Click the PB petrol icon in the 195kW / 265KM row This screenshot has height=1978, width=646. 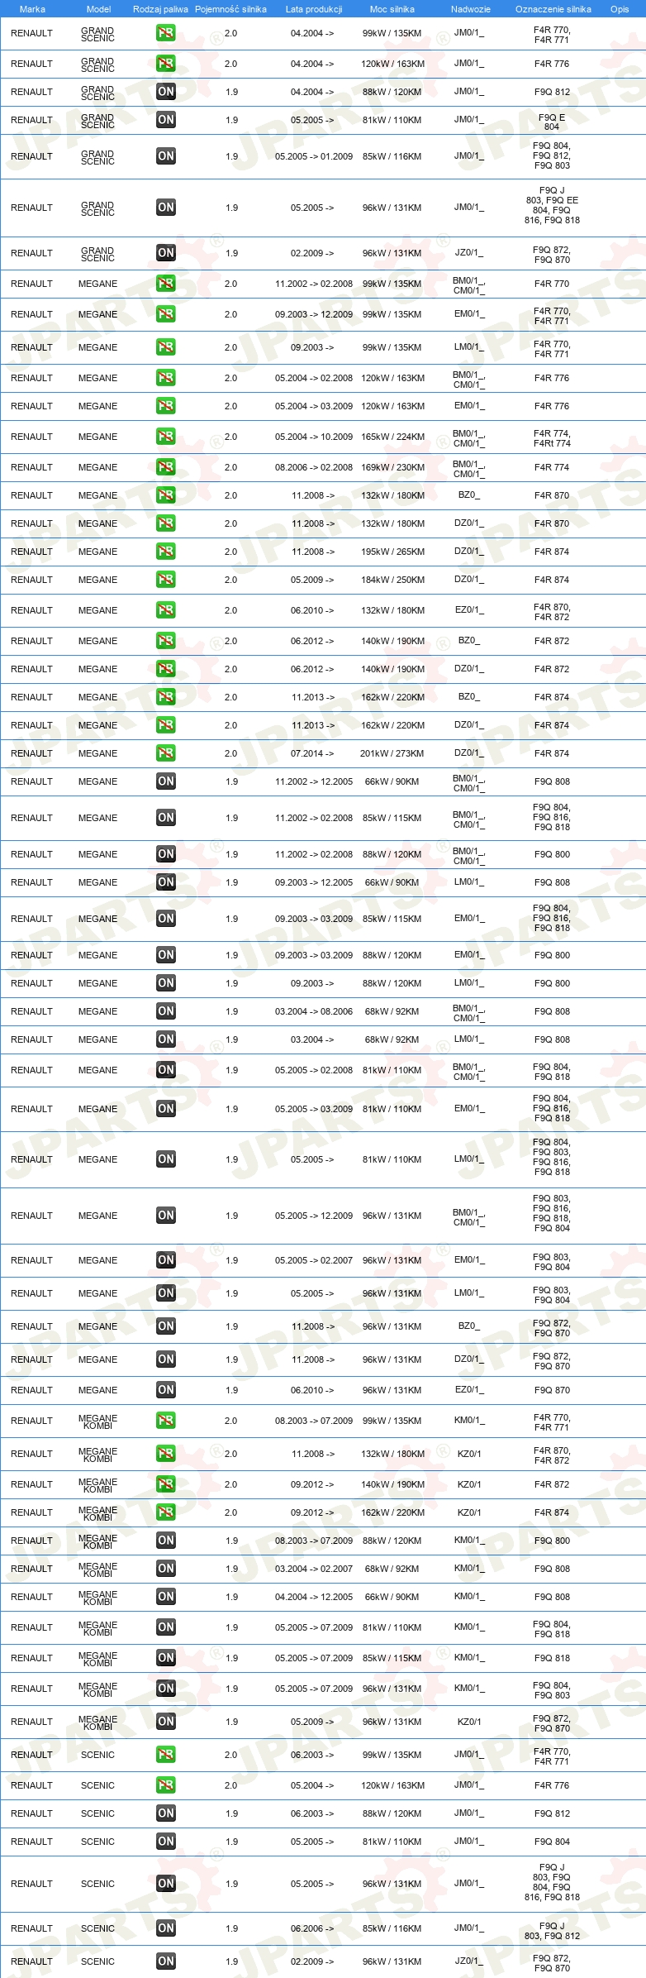[x=166, y=552]
